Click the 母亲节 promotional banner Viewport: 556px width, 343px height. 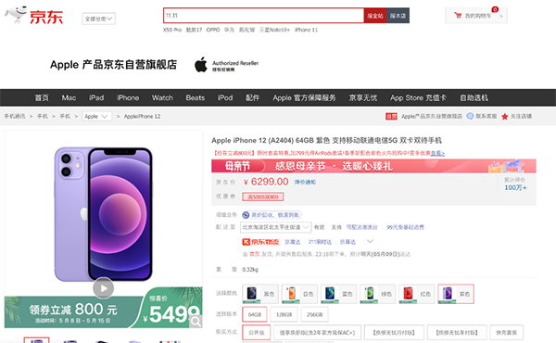[373, 166]
